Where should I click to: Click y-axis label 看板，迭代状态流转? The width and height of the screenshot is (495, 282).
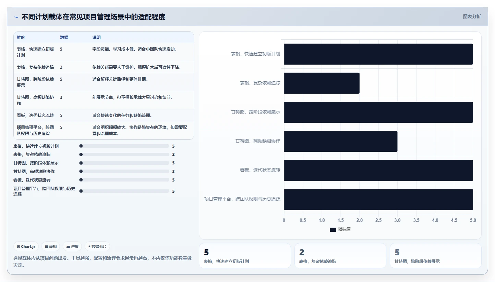click(x=260, y=170)
